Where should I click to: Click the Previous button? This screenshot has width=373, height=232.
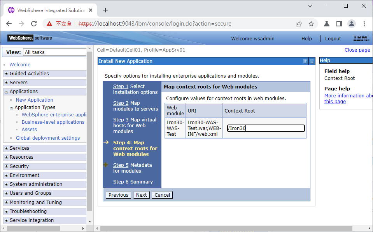click(x=118, y=195)
